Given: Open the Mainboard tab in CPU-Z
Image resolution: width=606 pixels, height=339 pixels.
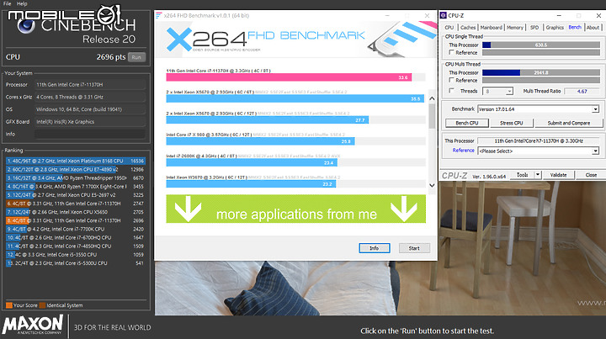Looking at the screenshot, I should point(491,28).
